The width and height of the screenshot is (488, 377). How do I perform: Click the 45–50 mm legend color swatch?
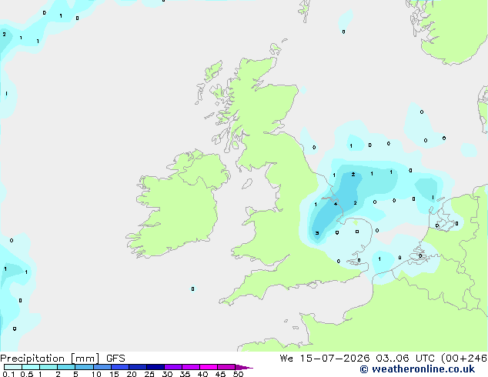(x=226, y=367)
